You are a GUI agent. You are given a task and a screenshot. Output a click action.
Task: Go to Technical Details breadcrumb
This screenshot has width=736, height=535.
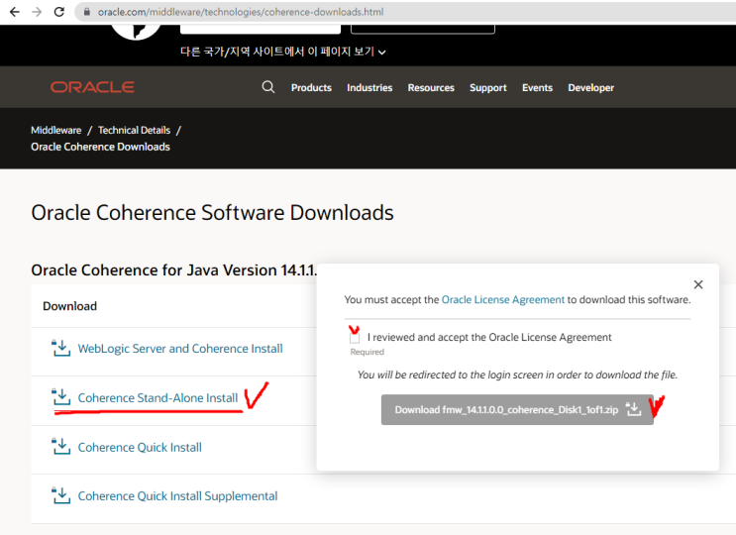pyautogui.click(x=135, y=130)
